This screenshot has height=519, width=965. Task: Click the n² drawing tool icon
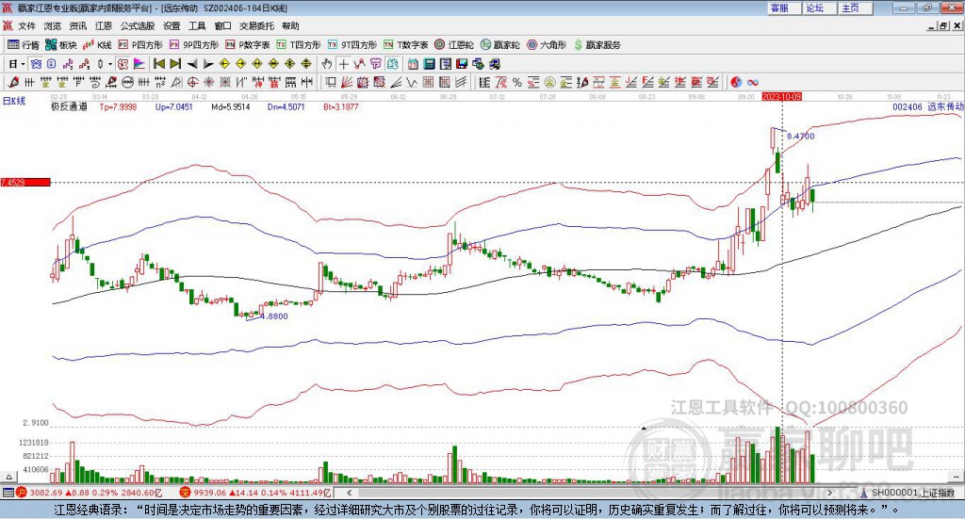[x=160, y=82]
